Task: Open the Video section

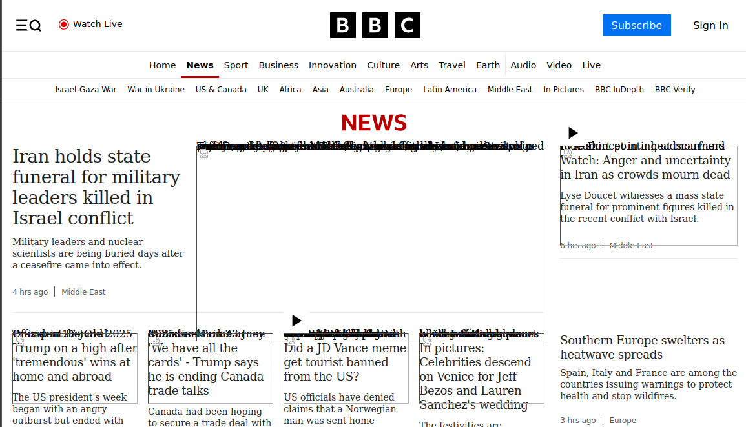Action: pos(559,65)
